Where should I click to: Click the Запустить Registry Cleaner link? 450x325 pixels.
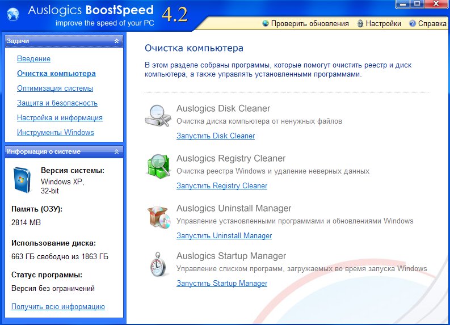pos(222,186)
